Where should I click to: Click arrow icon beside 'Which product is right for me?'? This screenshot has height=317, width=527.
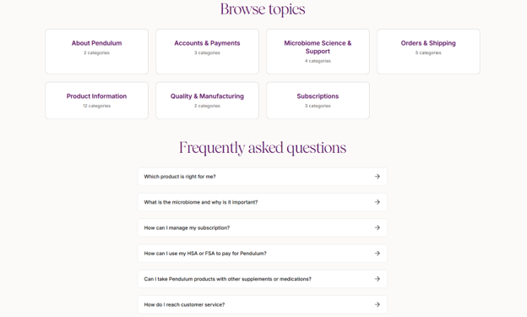click(x=378, y=177)
